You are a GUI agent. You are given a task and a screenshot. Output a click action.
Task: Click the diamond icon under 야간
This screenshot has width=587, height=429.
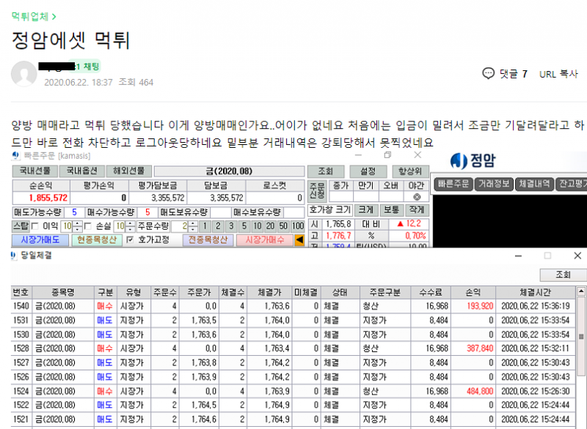click(417, 198)
